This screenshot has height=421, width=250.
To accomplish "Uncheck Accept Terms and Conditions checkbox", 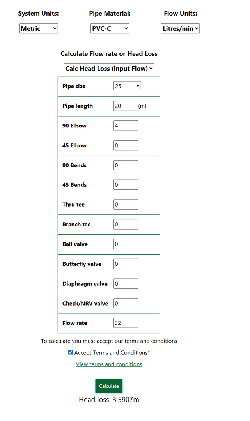I will click(x=71, y=352).
